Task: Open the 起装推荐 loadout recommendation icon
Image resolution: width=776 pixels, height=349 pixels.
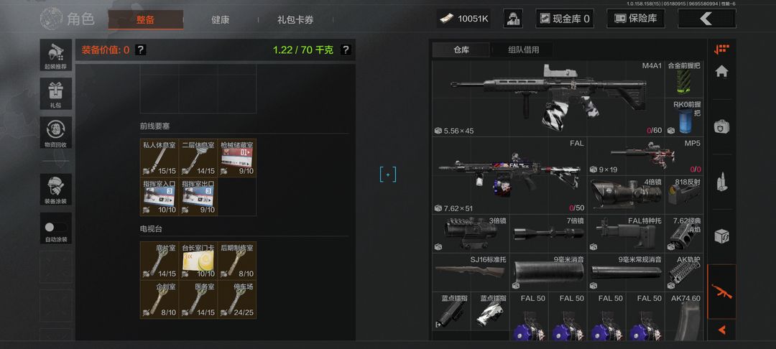Action: (56, 55)
